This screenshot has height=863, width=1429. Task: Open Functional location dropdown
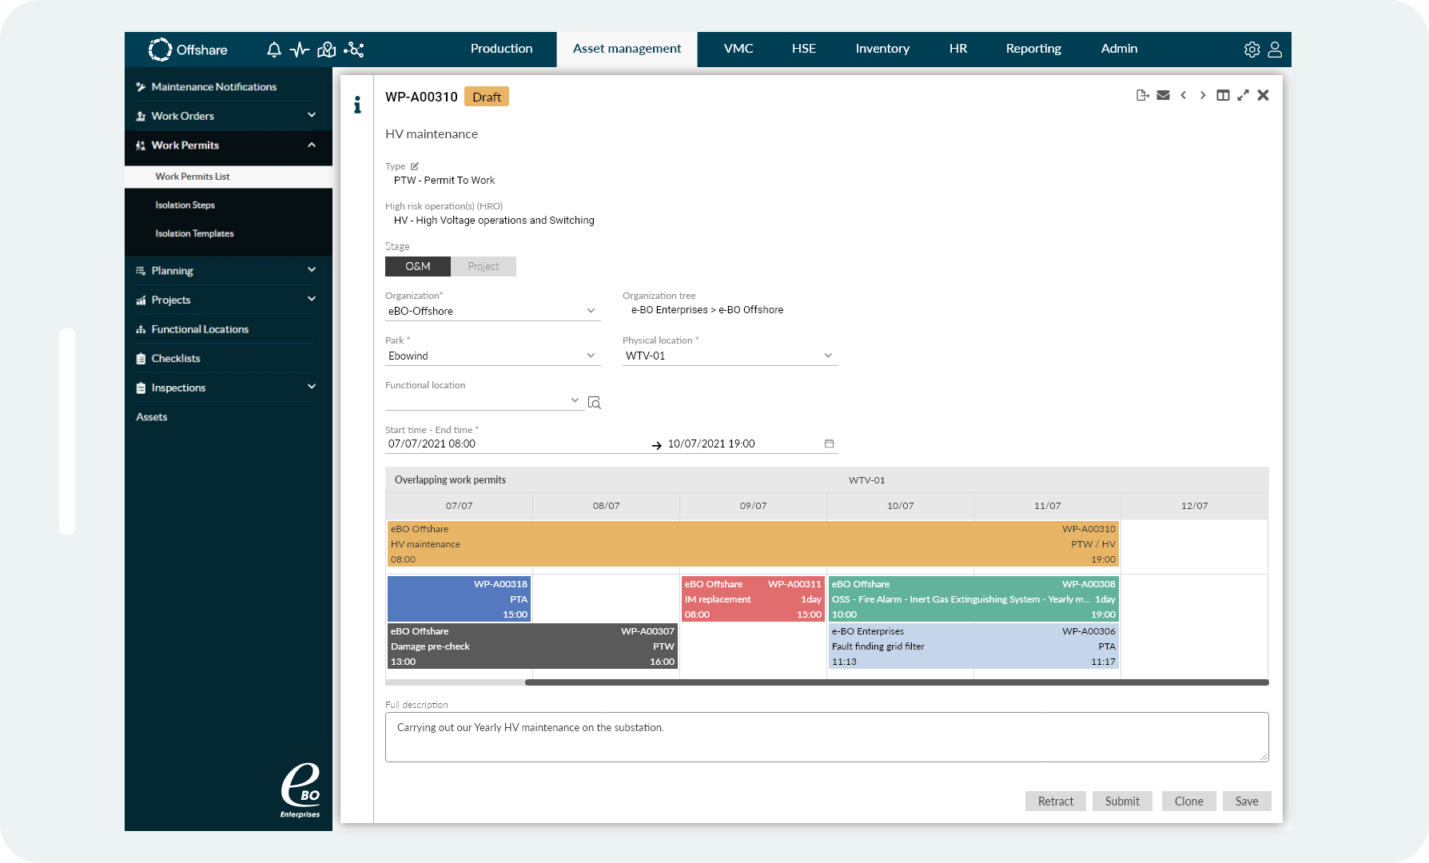coord(484,400)
